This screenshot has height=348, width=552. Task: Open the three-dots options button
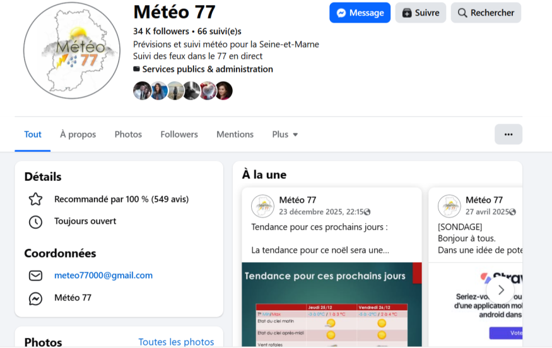click(508, 134)
